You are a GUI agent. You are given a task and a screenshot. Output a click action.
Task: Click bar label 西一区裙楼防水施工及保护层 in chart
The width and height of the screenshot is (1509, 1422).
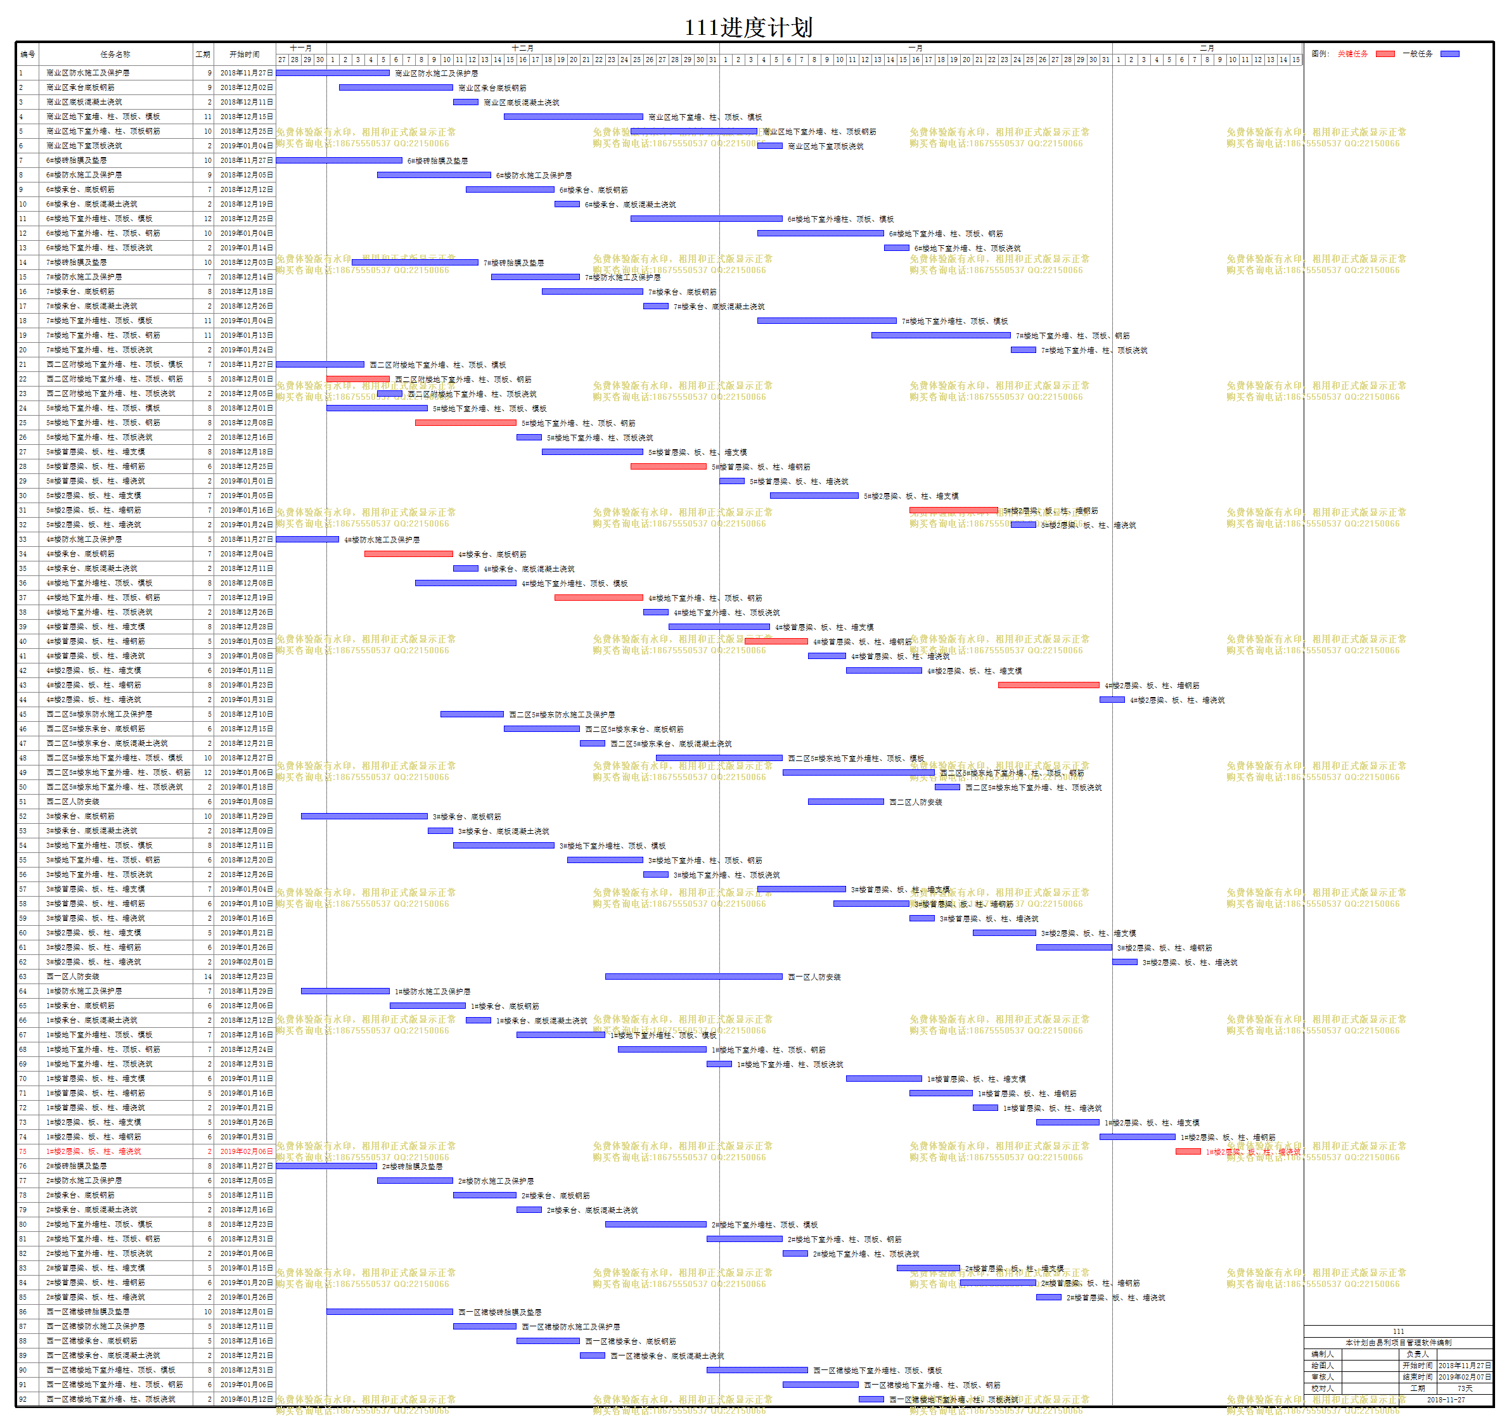[571, 1327]
